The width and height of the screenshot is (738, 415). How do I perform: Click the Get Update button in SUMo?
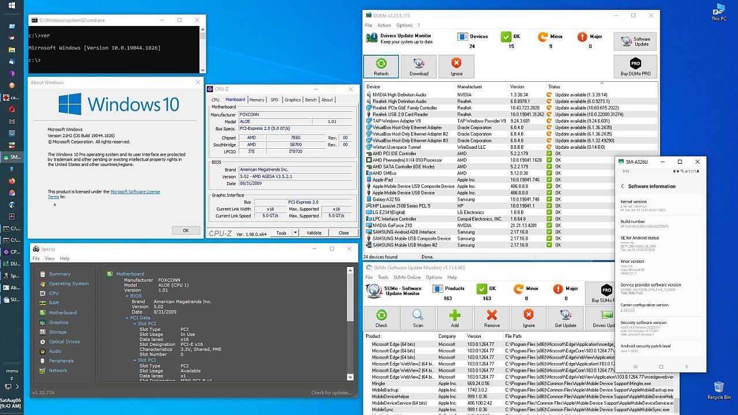[x=566, y=318]
